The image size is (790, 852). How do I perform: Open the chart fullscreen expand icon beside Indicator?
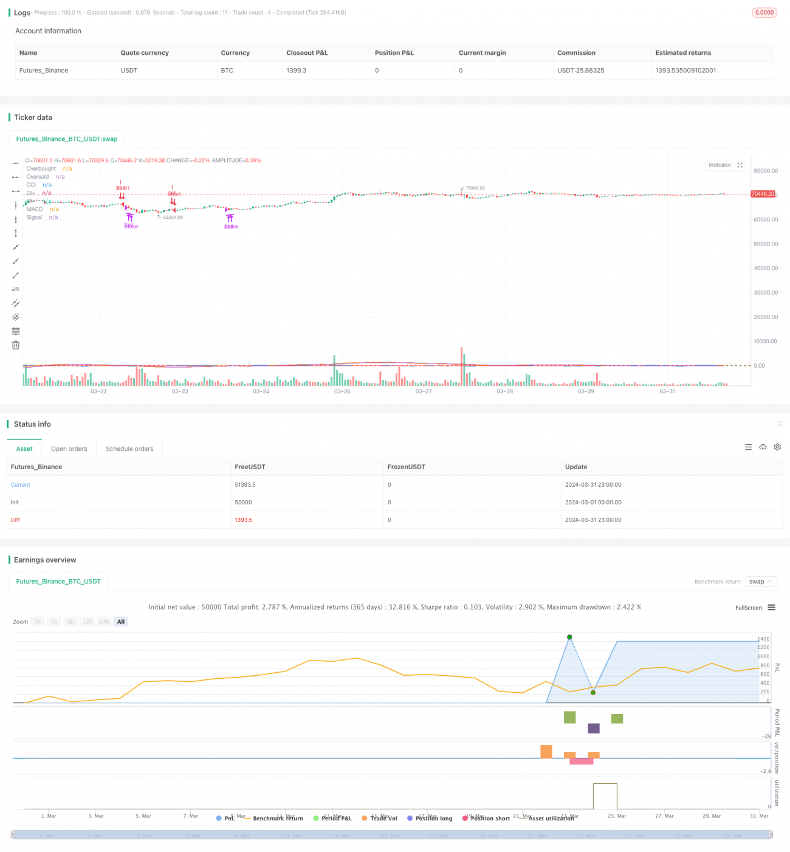(740, 165)
